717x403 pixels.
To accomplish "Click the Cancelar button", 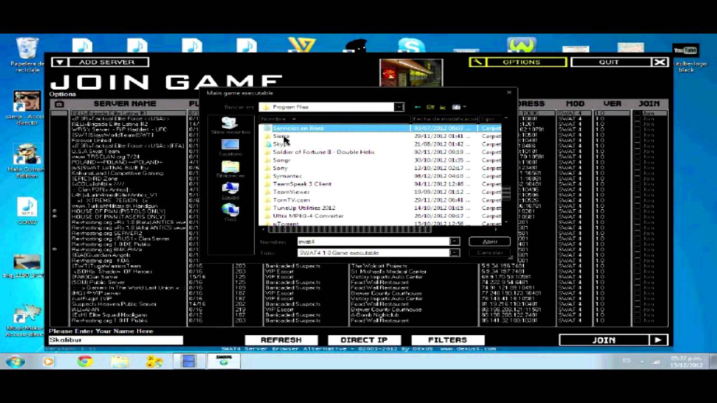I will (490, 252).
